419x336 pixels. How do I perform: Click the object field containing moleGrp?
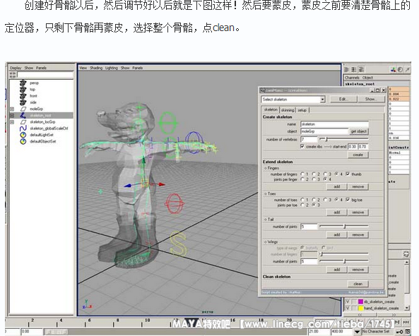pos(324,131)
